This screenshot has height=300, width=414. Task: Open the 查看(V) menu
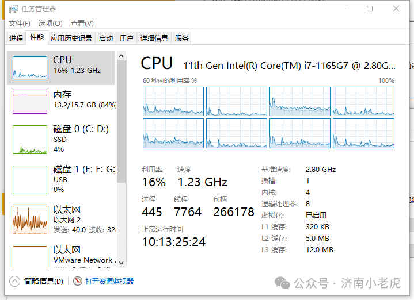[82, 24]
